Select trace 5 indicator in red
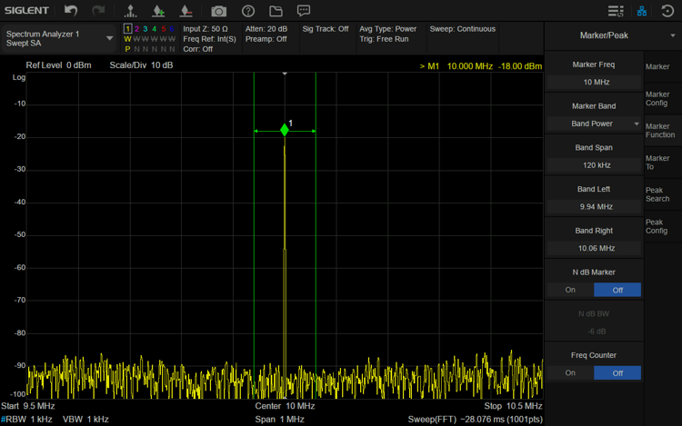 coord(163,29)
